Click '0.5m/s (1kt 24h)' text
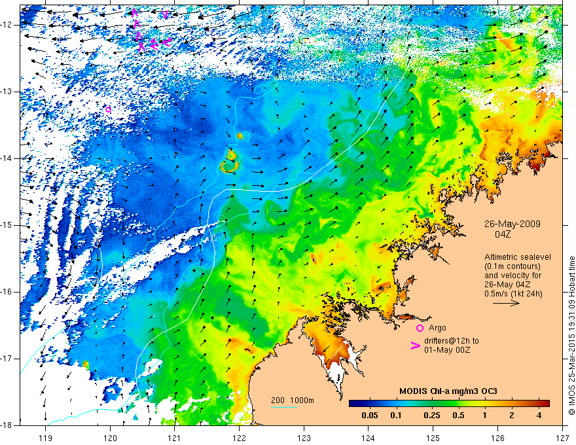The height and width of the screenshot is (445, 576). point(513,293)
